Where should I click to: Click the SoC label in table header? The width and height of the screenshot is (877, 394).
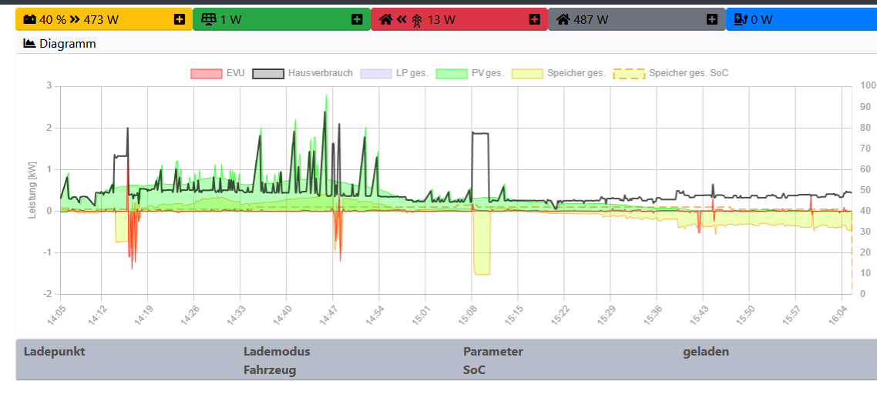click(x=474, y=370)
